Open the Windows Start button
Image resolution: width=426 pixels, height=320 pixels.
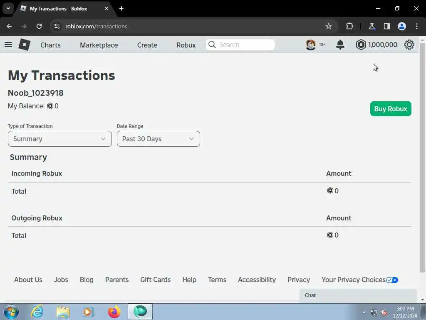11,312
